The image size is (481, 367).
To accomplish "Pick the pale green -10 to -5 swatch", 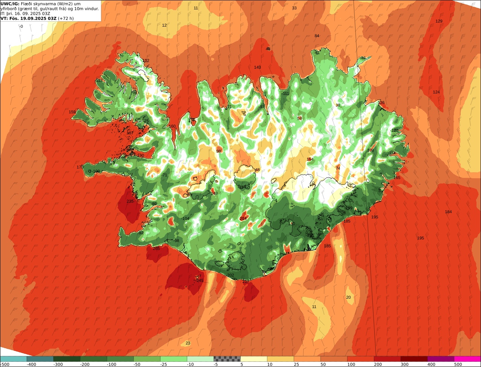I will [200, 359].
